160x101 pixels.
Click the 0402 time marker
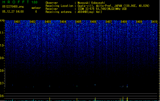33,22
